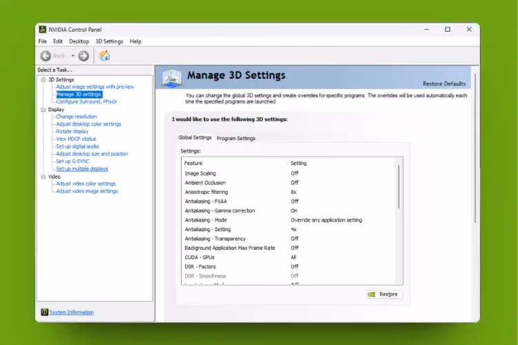Select the CUDA - GPUs row
Image resolution: width=518 pixels, height=345 pixels.
click(x=289, y=257)
